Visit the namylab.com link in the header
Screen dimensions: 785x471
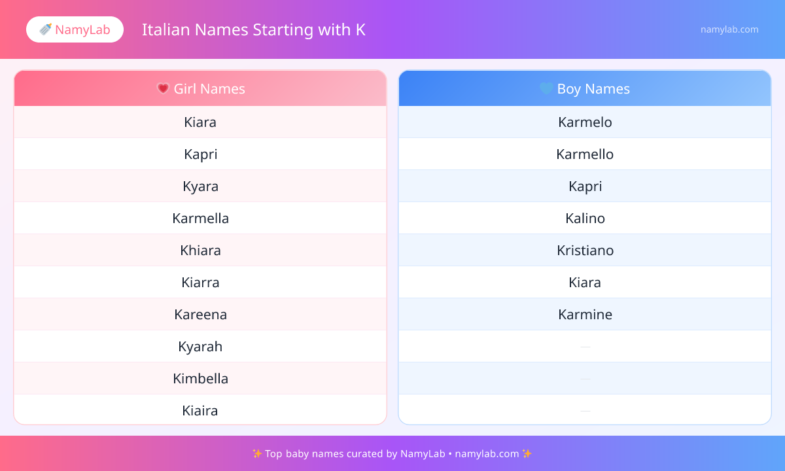pyautogui.click(x=729, y=29)
